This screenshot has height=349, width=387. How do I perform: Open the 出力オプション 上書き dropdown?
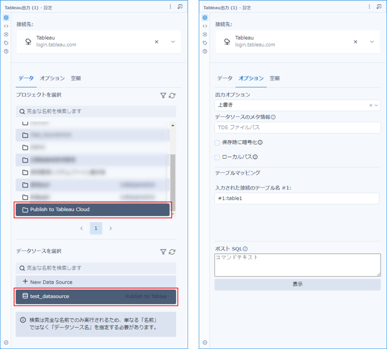point(297,105)
